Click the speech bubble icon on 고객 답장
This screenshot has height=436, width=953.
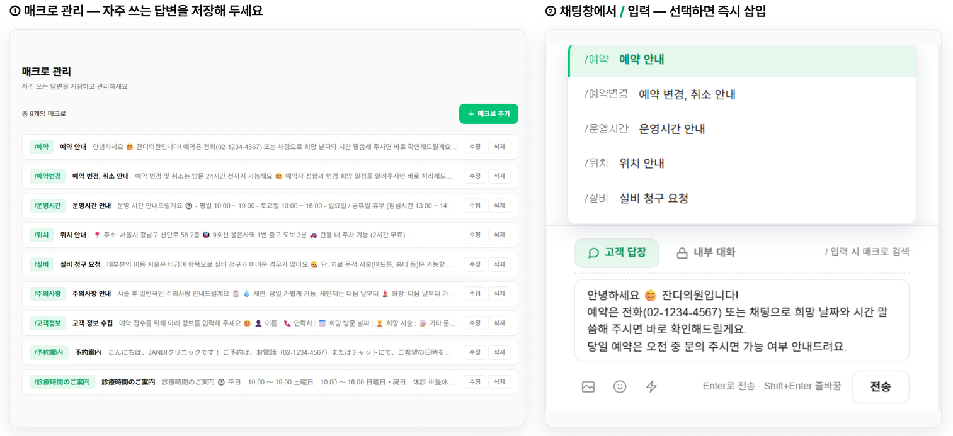pos(593,253)
